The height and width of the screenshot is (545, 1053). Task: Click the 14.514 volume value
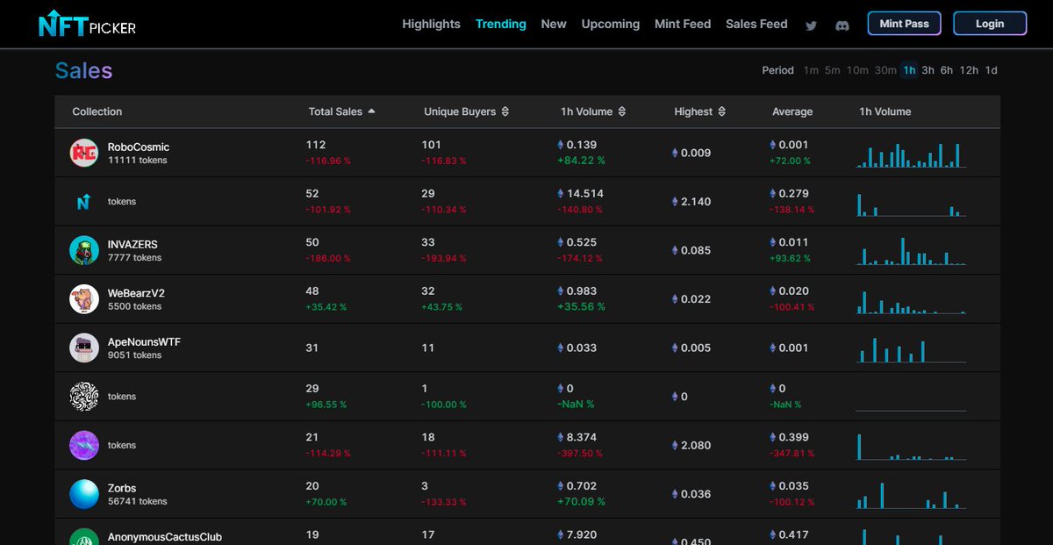coord(585,194)
